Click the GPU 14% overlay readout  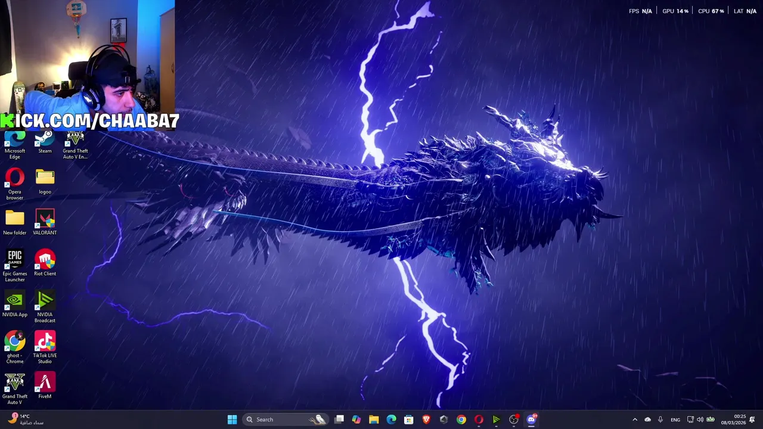click(x=675, y=11)
